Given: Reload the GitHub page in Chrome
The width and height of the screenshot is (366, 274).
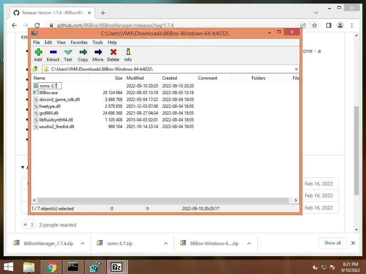Looking at the screenshot, I should pyautogui.click(x=37, y=25).
